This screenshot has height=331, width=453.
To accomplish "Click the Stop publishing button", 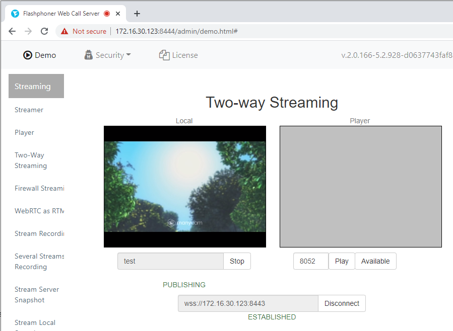I will click(237, 261).
